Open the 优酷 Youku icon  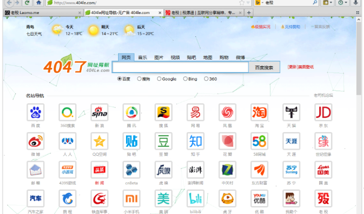click(x=259, y=198)
